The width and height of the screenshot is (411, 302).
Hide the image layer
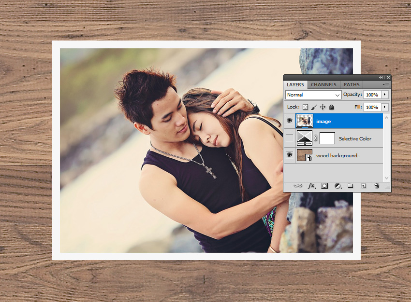[289, 121]
